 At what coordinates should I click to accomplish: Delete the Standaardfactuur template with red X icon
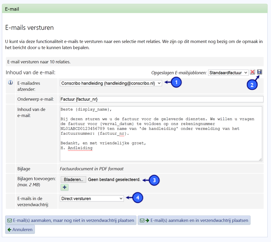pyautogui.click(x=253, y=72)
